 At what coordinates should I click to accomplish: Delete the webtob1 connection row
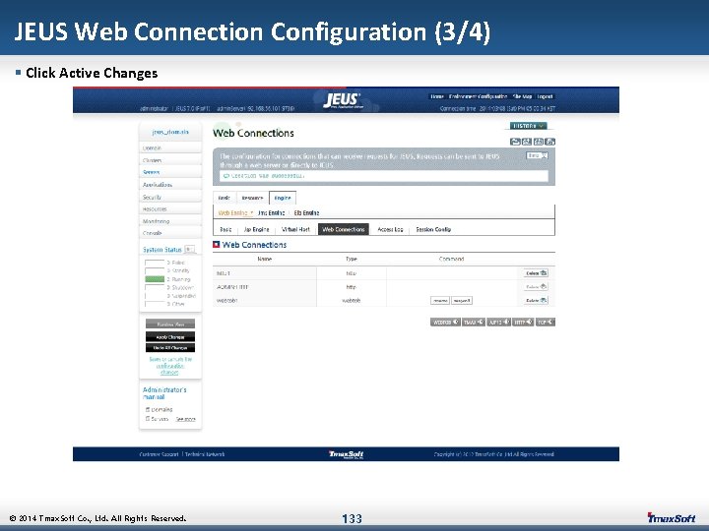(x=537, y=300)
